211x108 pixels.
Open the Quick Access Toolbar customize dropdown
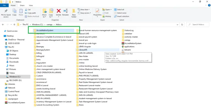click(13, 2)
